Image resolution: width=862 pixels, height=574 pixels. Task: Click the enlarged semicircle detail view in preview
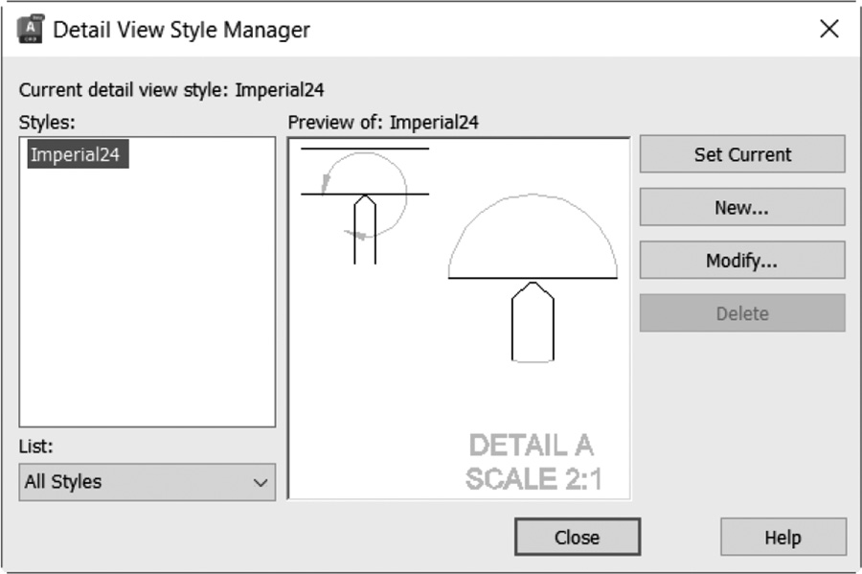[x=533, y=237]
